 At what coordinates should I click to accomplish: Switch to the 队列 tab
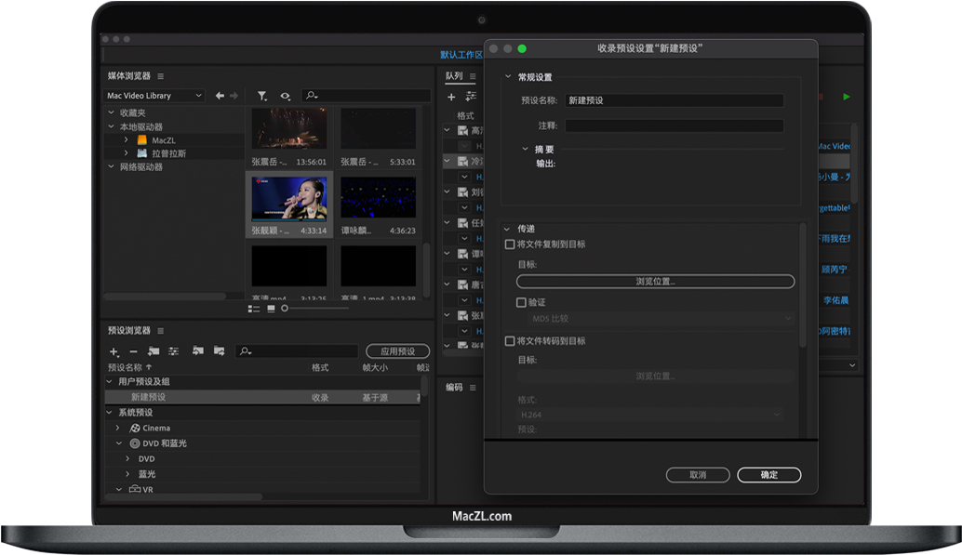[x=455, y=75]
